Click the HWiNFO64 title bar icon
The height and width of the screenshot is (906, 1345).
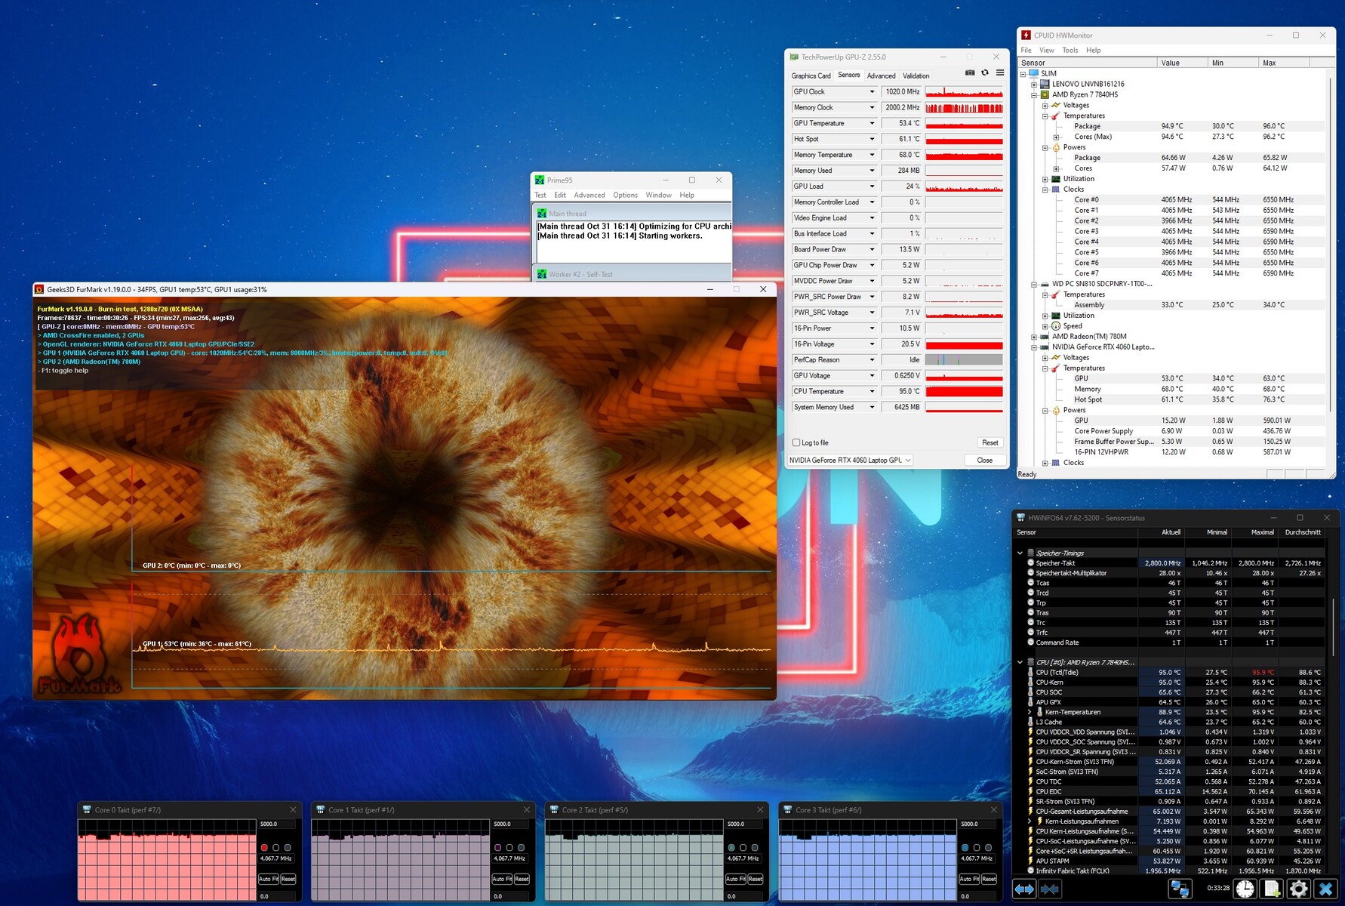click(1020, 518)
